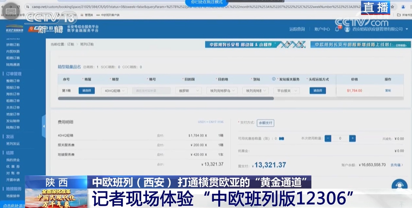The image size is (412, 208).
Task: Select 余额支付 as payment method
Action: click(265, 123)
